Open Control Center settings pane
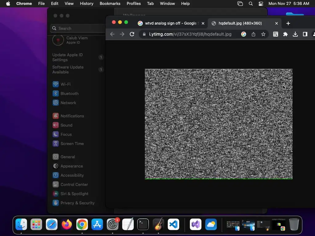The height and width of the screenshot is (236, 315). [x=70, y=185]
